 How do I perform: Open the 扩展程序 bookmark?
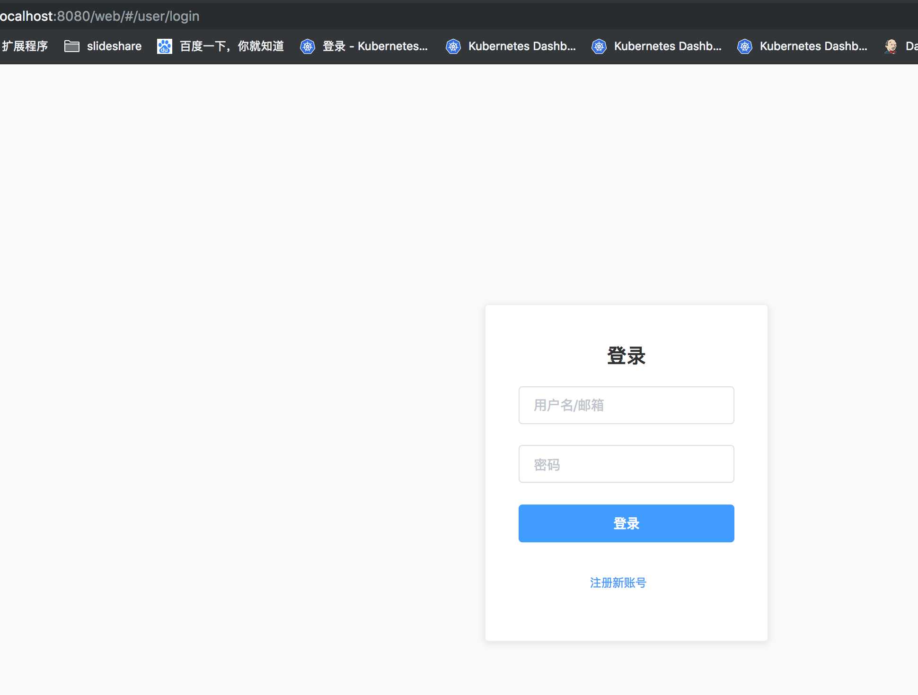point(25,46)
